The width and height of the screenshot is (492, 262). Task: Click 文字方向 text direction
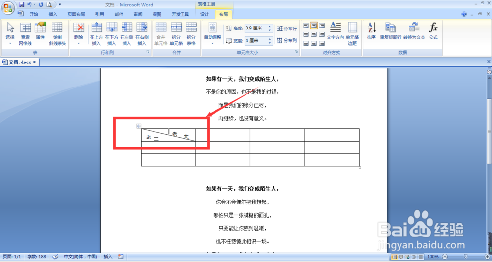click(x=335, y=30)
